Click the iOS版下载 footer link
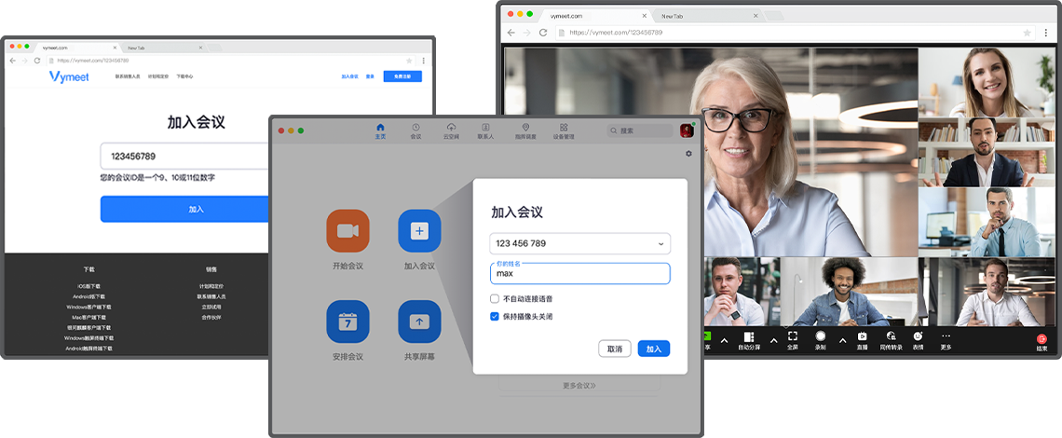The height and width of the screenshot is (438, 1062). coord(88,287)
